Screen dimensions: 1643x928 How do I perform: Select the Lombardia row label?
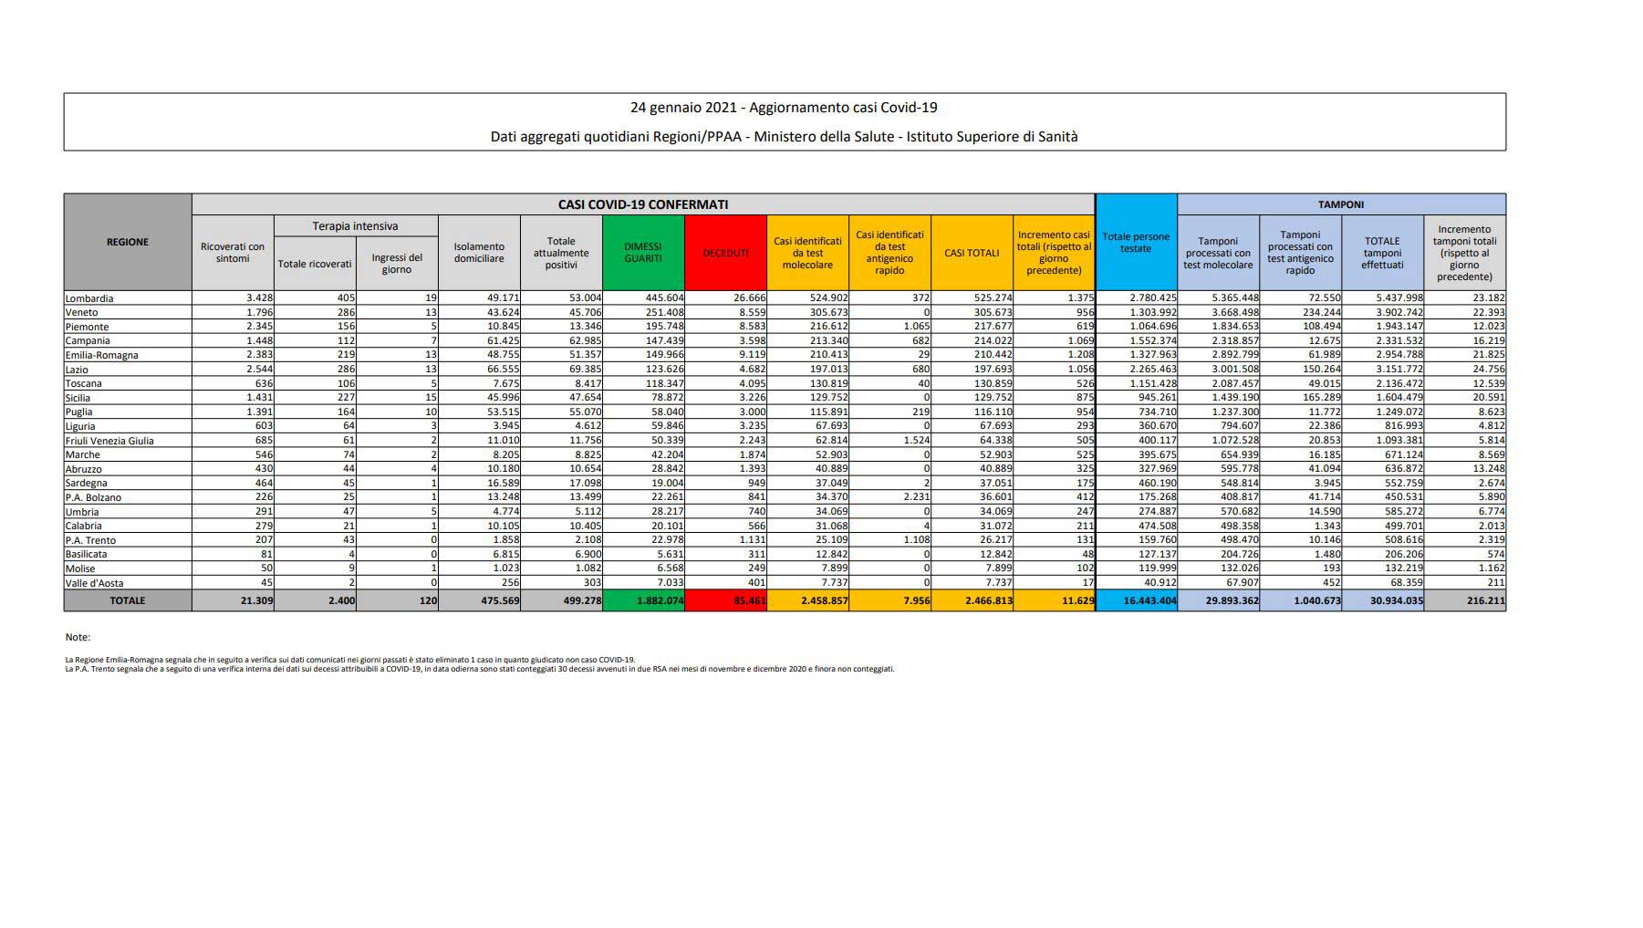[89, 298]
